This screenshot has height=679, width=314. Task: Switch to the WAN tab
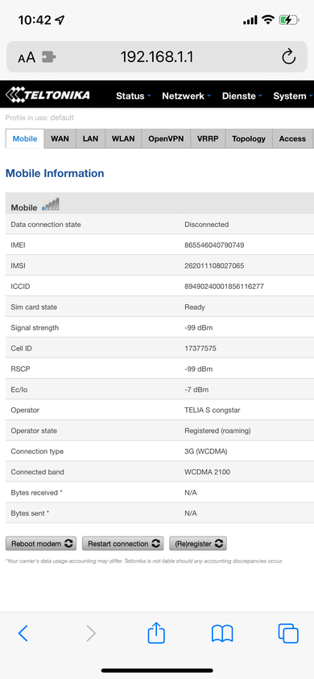(60, 138)
